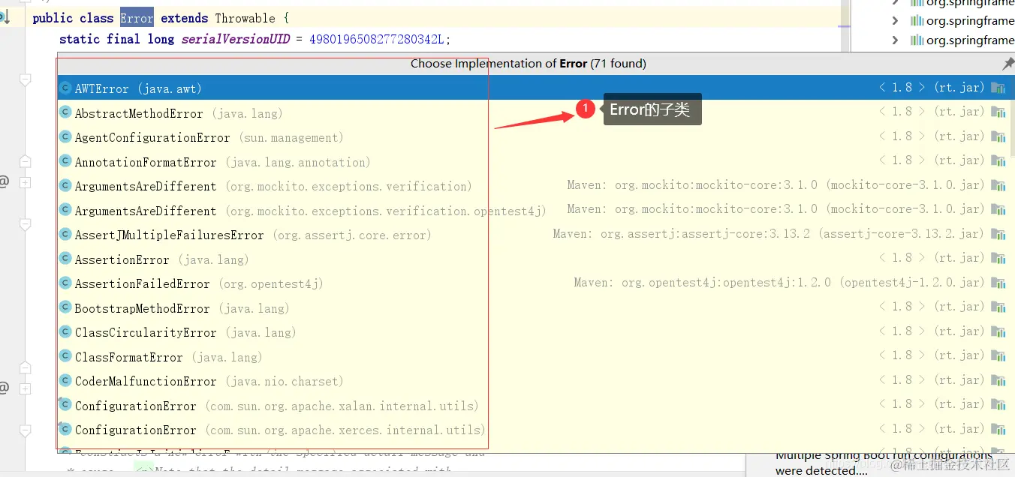Click class icon of xerces ConfigurationError row
The image size is (1015, 477).
tap(65, 430)
